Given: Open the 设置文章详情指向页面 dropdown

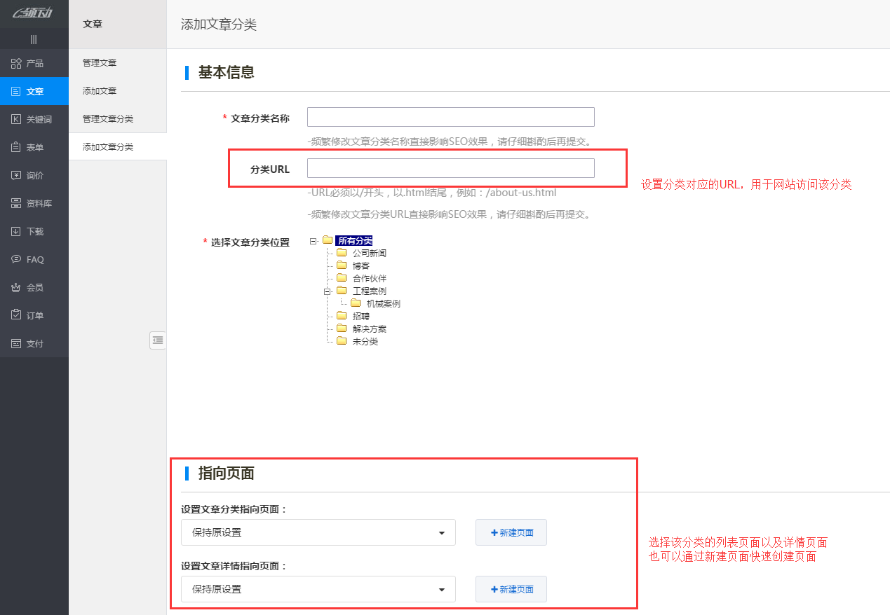Looking at the screenshot, I should 318,589.
